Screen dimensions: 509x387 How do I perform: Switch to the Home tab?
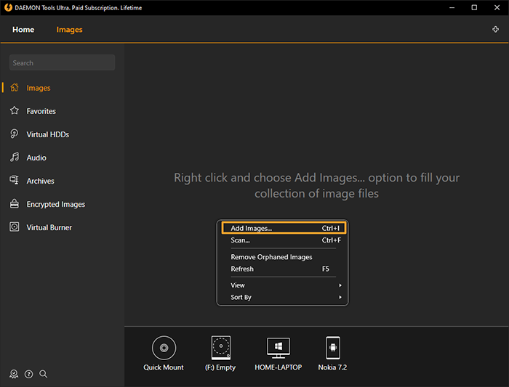pyautogui.click(x=23, y=30)
